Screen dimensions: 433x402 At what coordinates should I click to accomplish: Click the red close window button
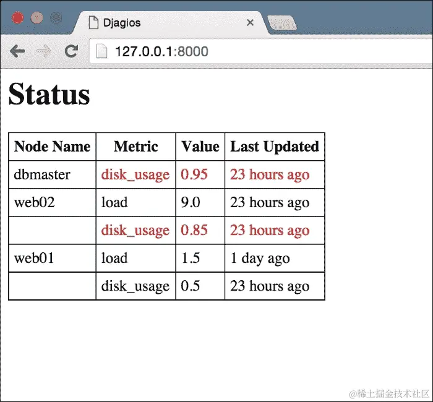[18, 18]
